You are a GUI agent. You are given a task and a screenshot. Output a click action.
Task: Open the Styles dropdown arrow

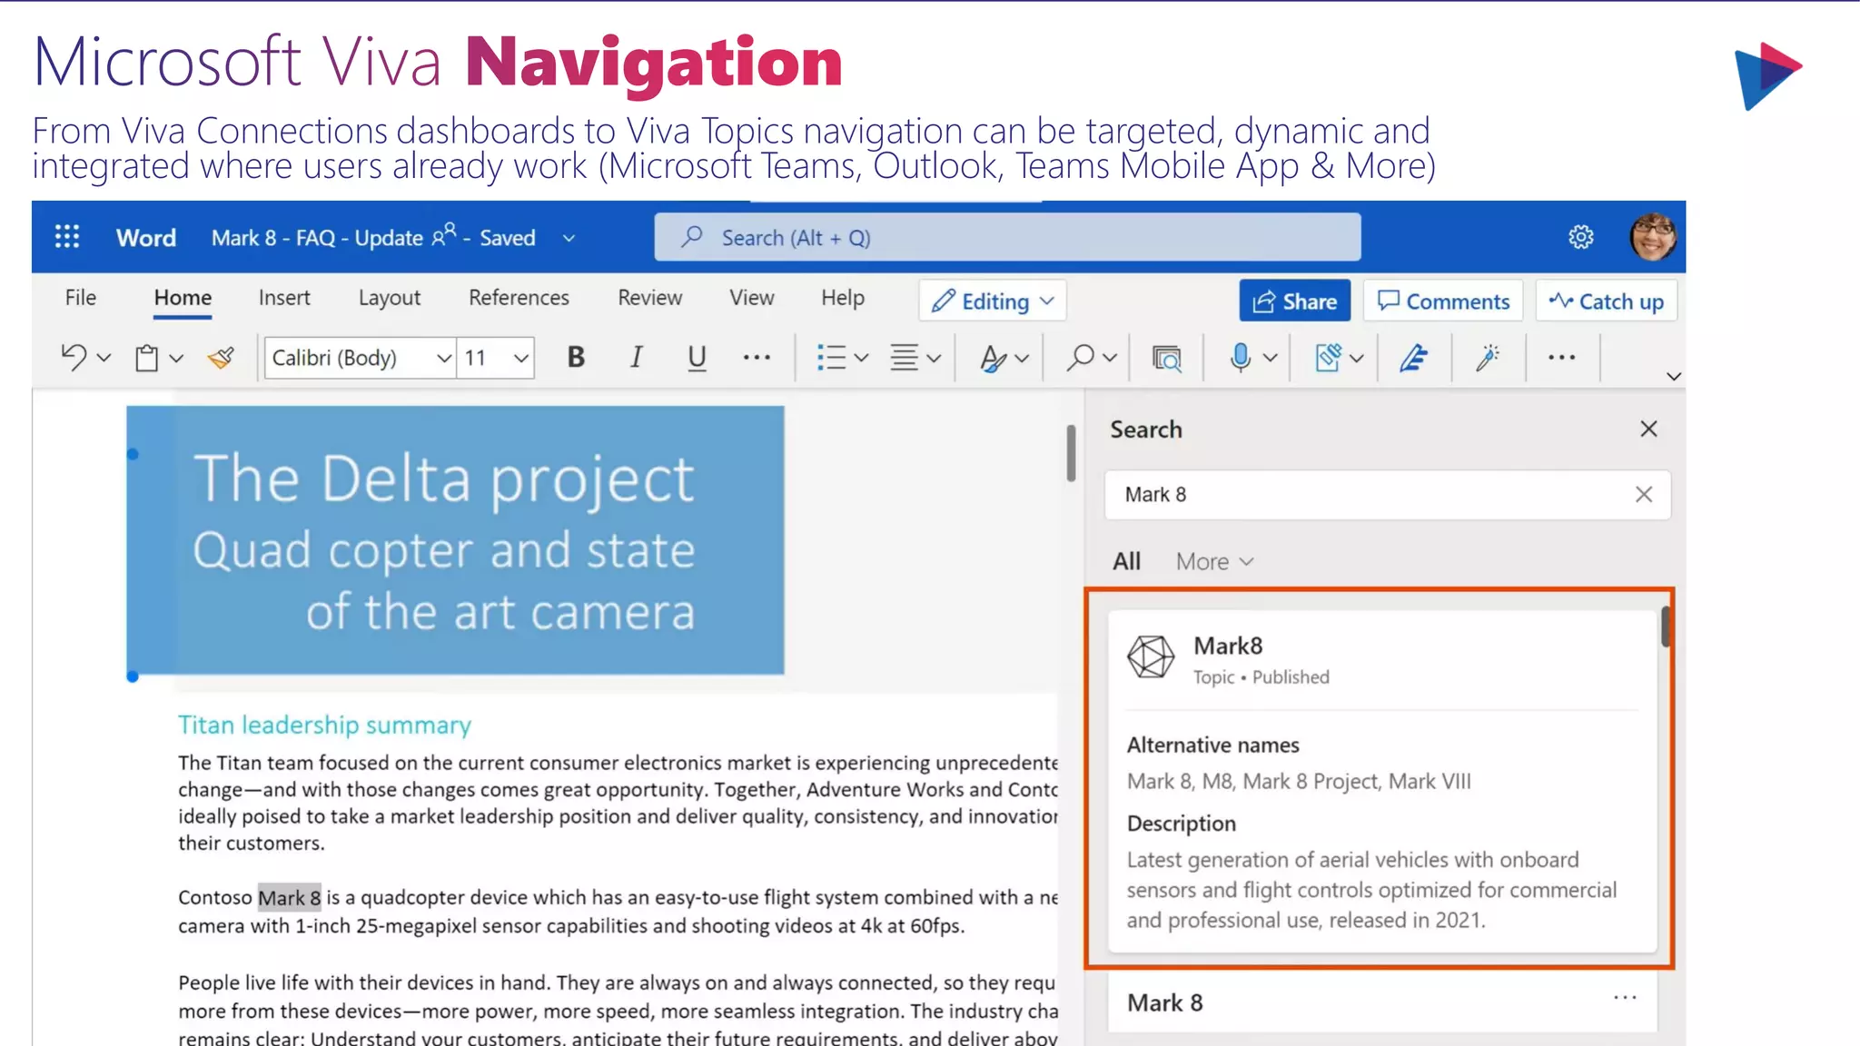pos(1022,358)
